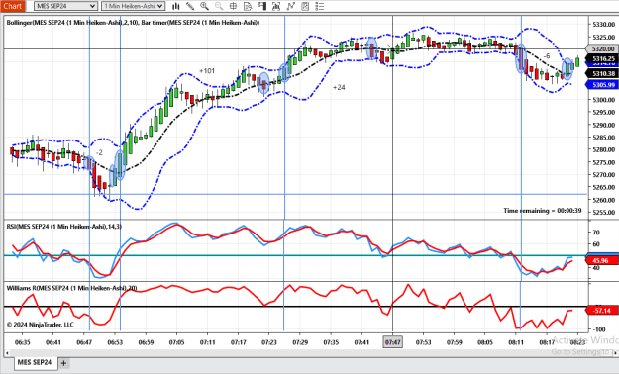Viewport: 619px width, 374px height.
Task: Click the Williams R -100 axis label
Action: point(598,329)
